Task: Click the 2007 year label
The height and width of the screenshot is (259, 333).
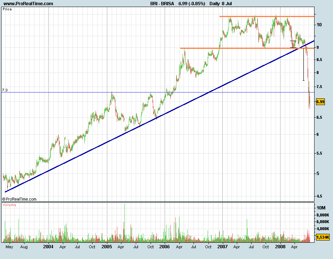Action: tap(223, 247)
